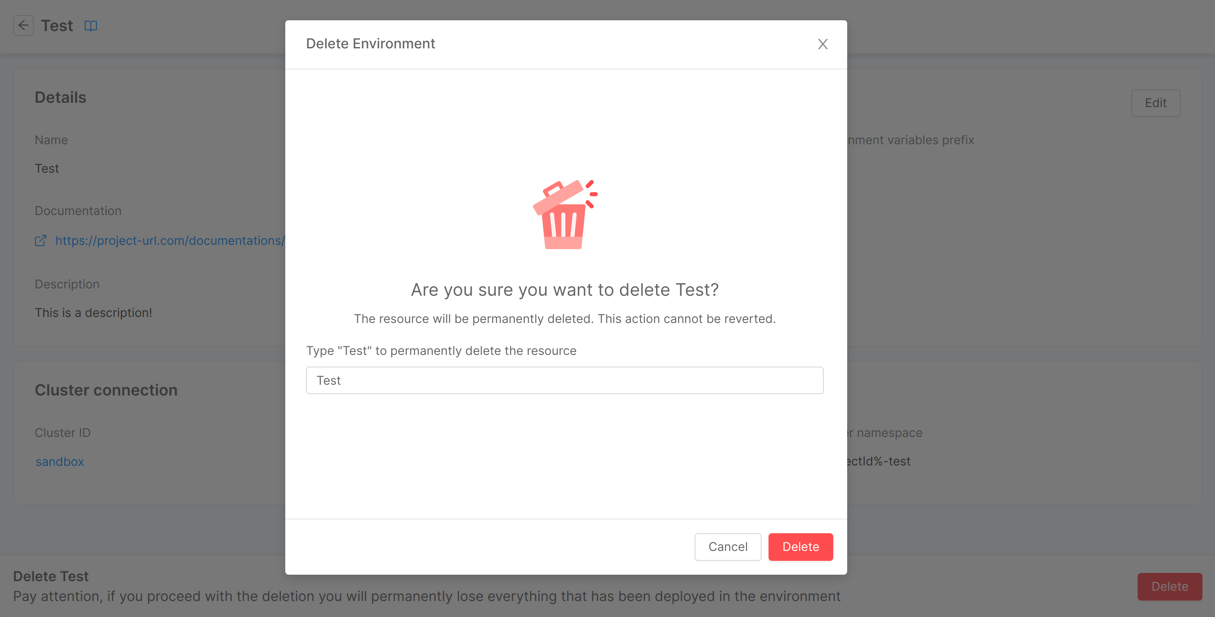Screen dimensions: 1215x617
Task: Click the Test page title in the header
Action: (x=57, y=25)
